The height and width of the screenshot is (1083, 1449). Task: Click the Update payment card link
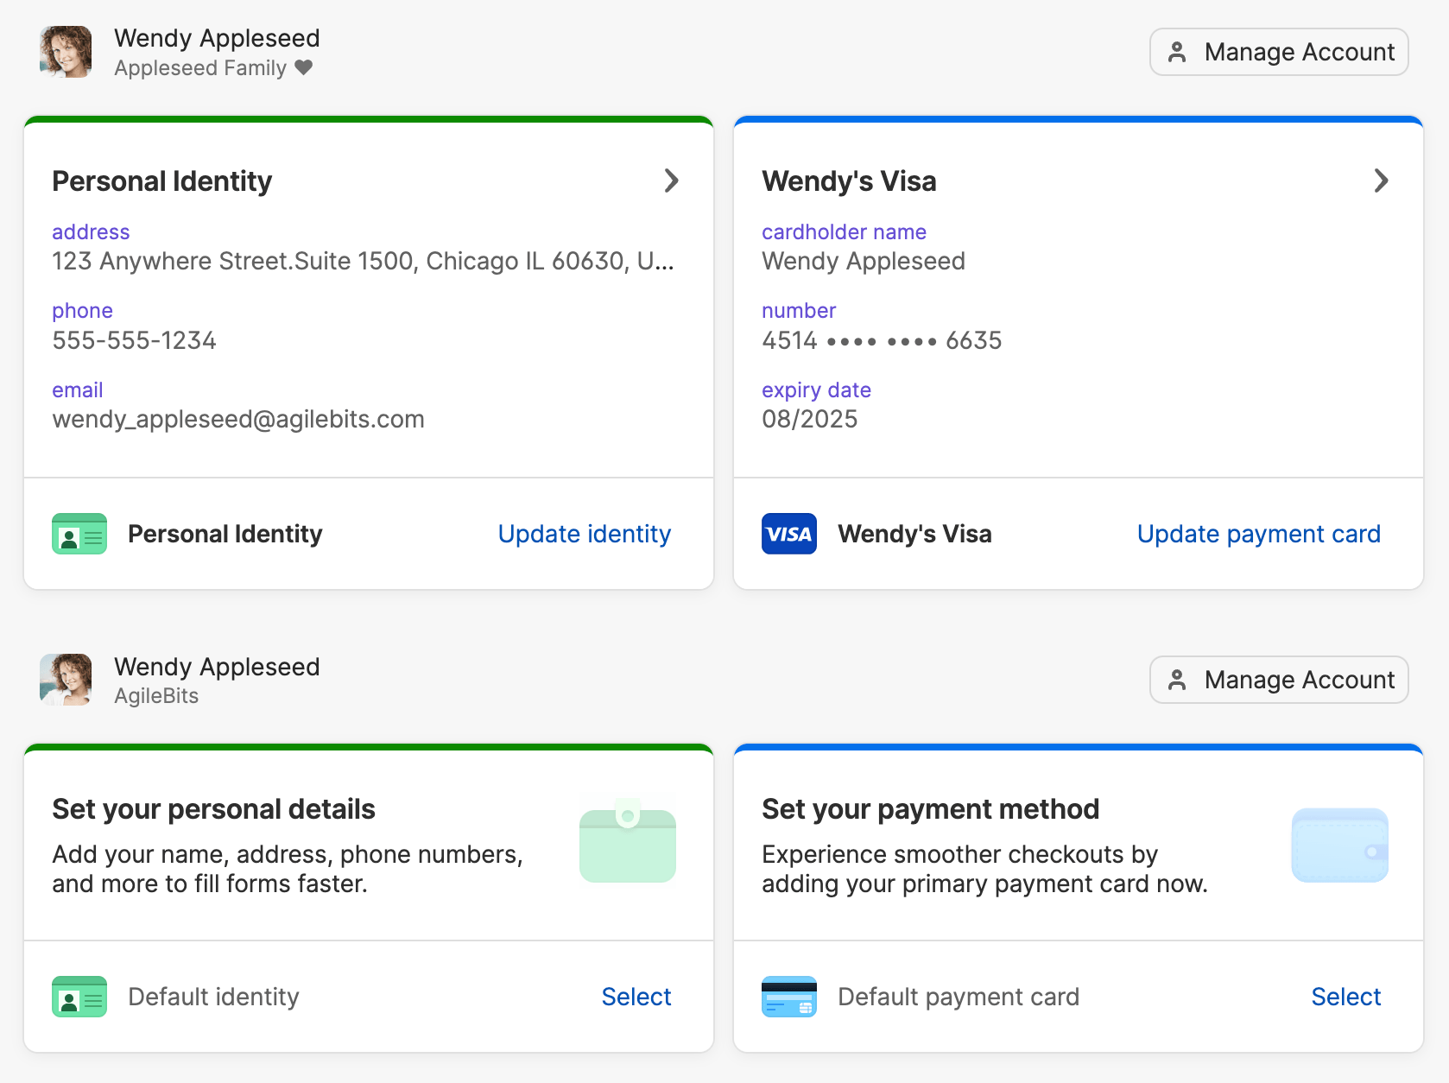coord(1258,534)
